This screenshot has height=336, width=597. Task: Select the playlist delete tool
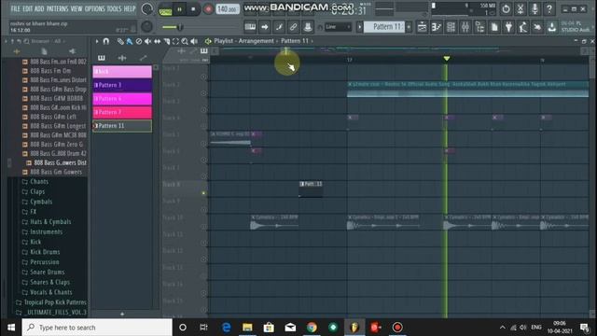pos(139,41)
